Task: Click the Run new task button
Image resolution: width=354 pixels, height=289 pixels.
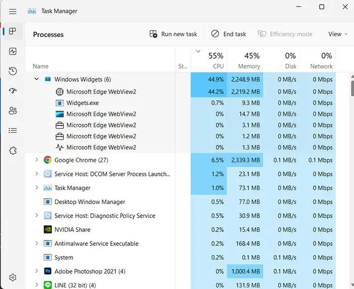Action: coord(173,34)
